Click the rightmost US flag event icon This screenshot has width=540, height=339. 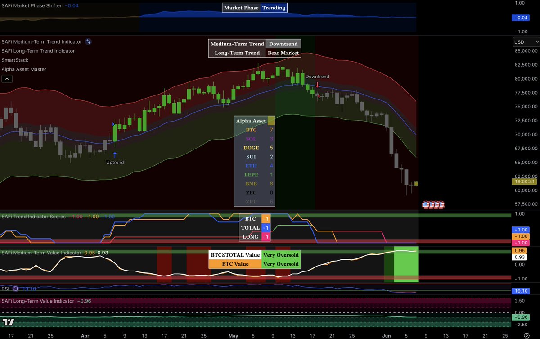coord(441,205)
